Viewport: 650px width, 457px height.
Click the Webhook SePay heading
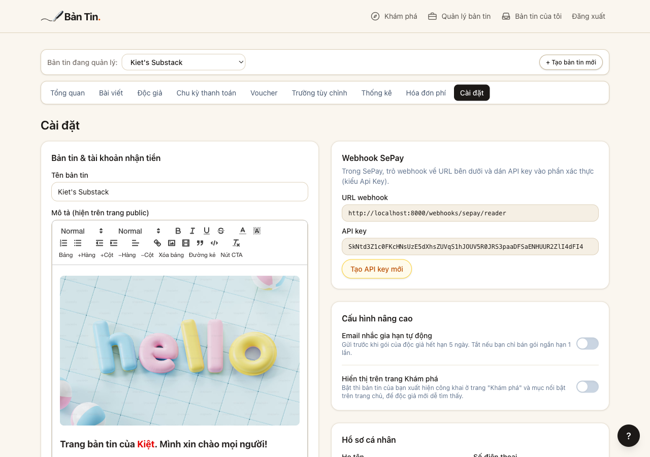point(373,158)
